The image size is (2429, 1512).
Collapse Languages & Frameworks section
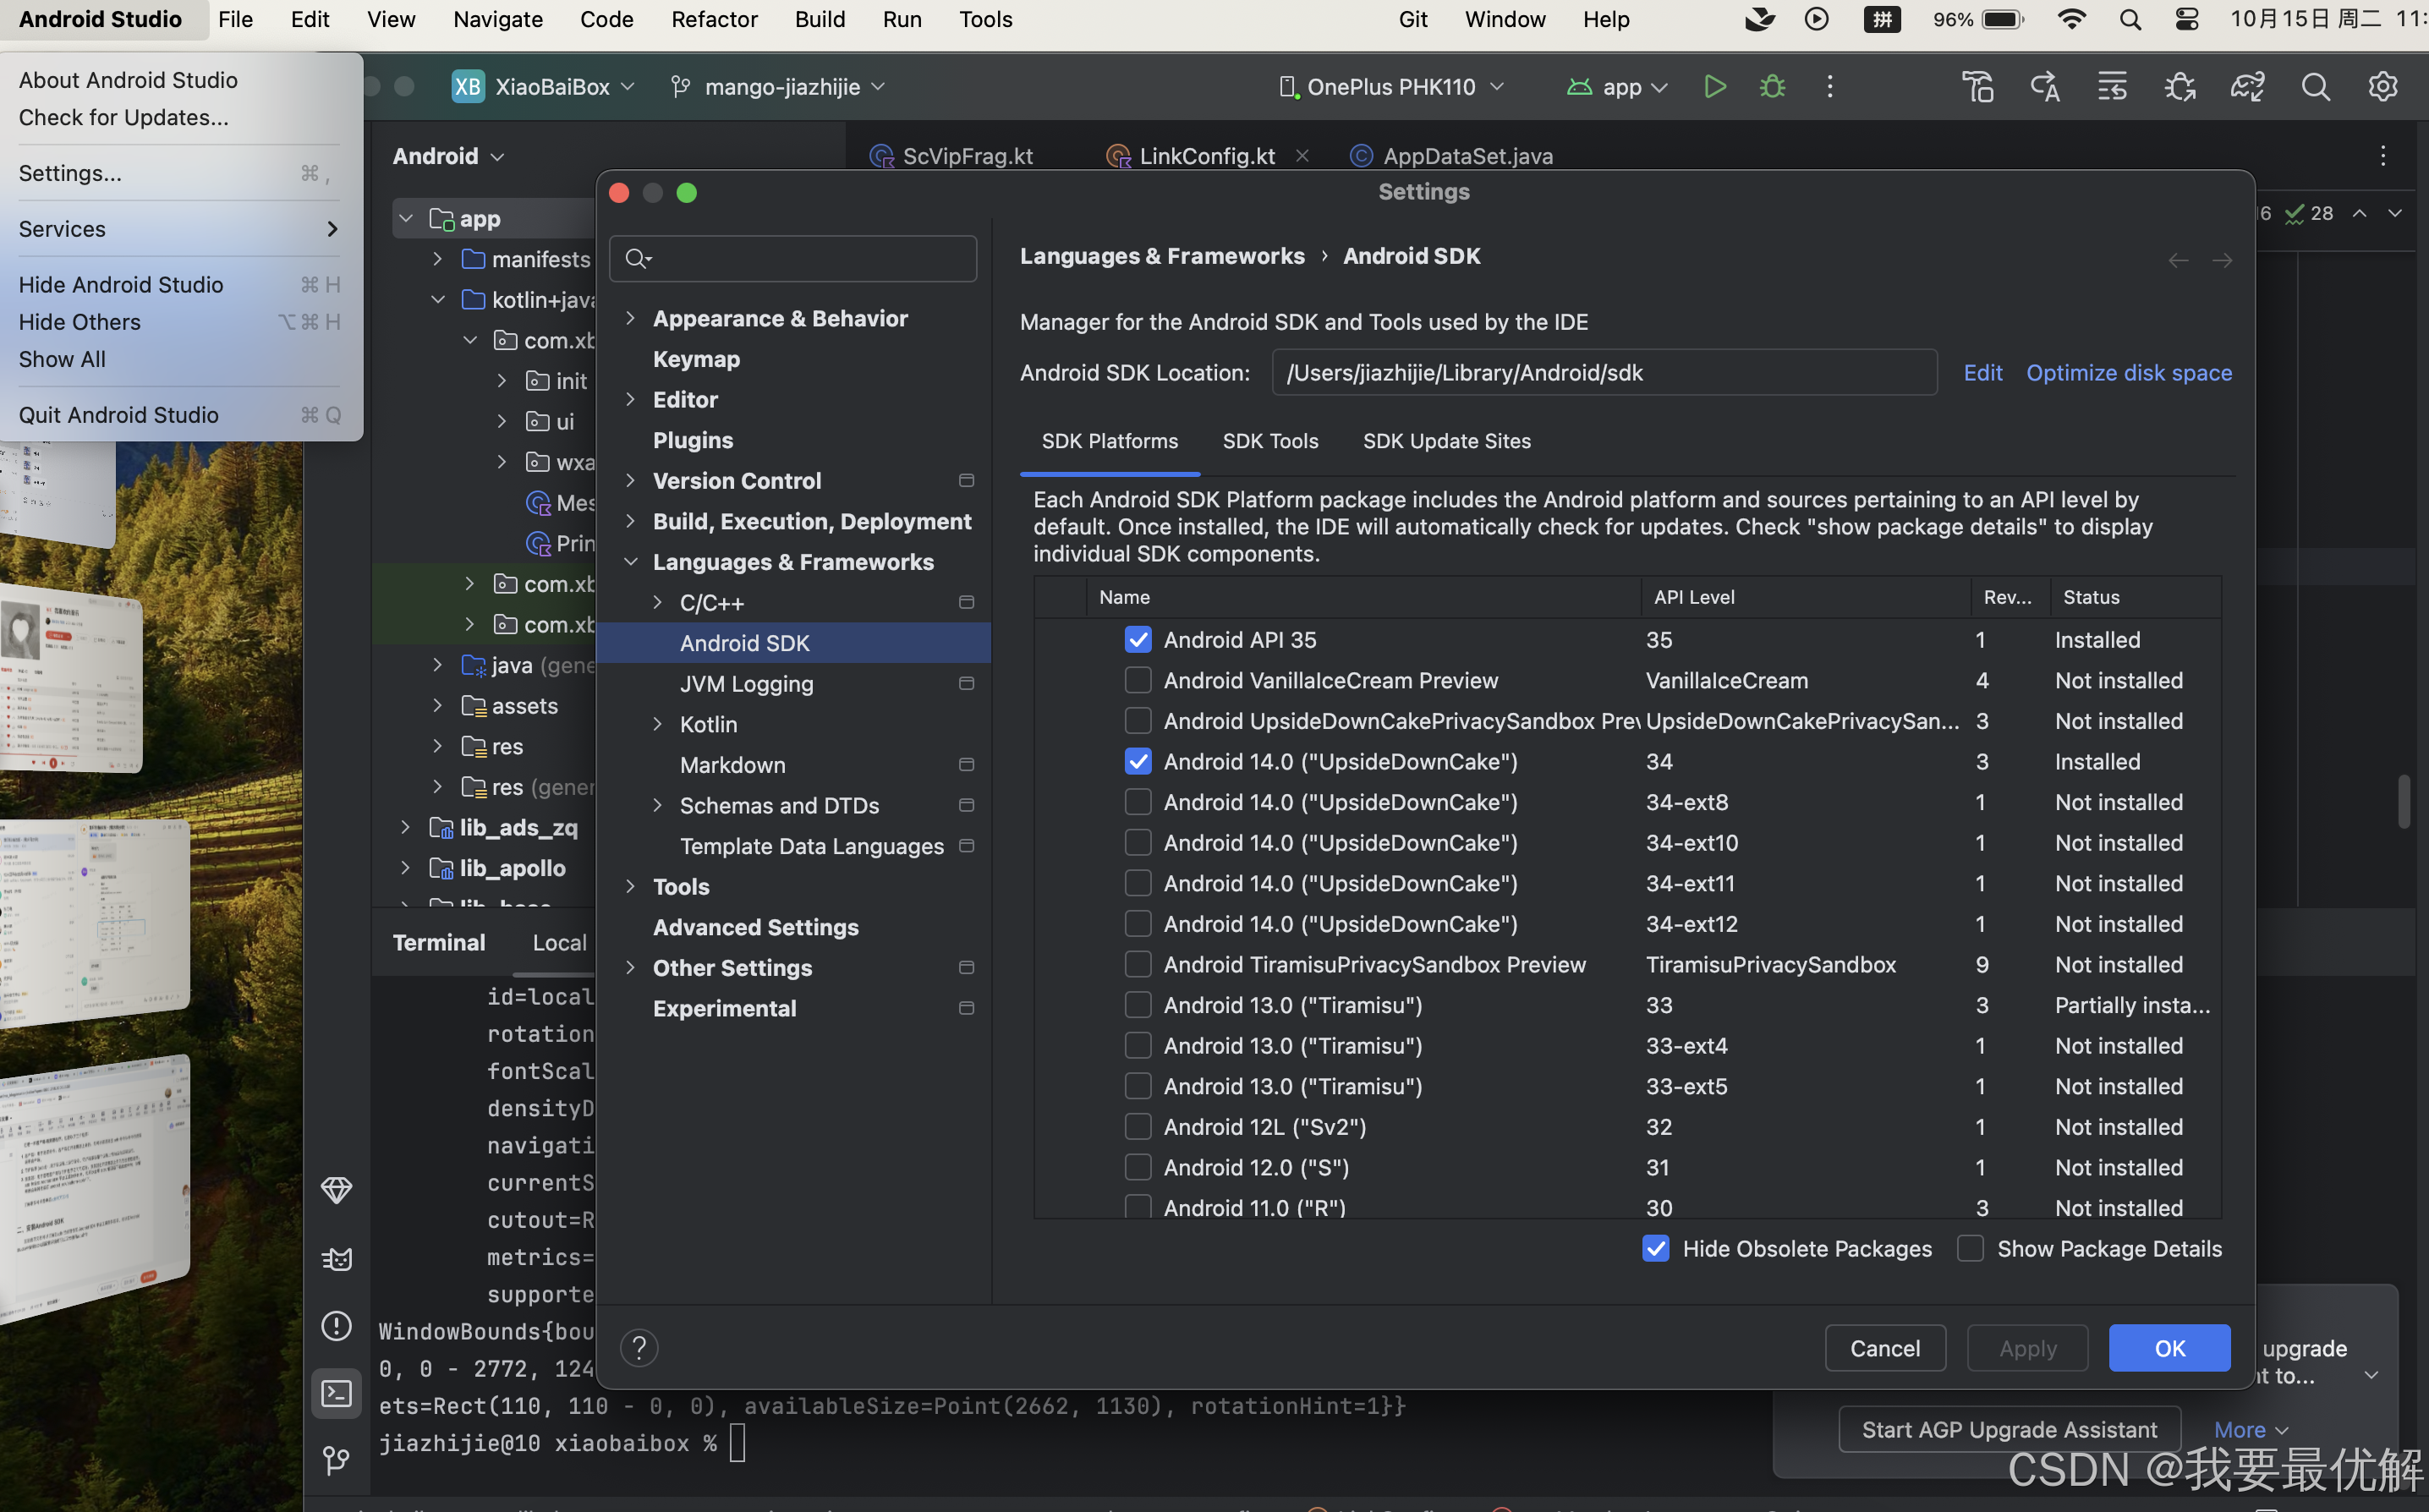(630, 562)
